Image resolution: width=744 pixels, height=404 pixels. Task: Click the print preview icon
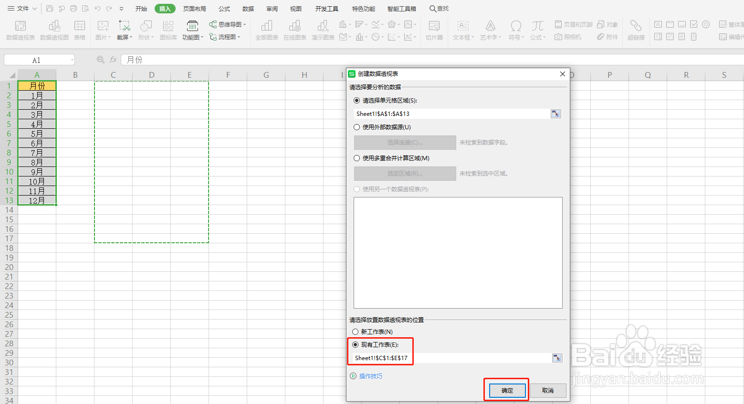pos(85,9)
